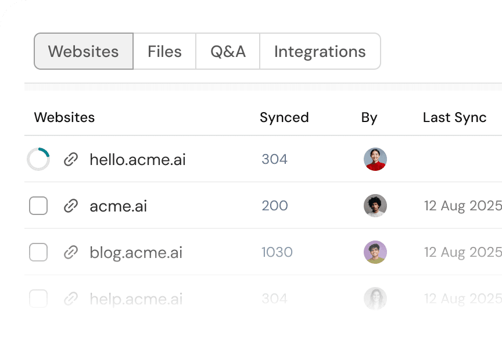
Task: Click link icon beside hello.acme.ai
Action: [x=71, y=159]
